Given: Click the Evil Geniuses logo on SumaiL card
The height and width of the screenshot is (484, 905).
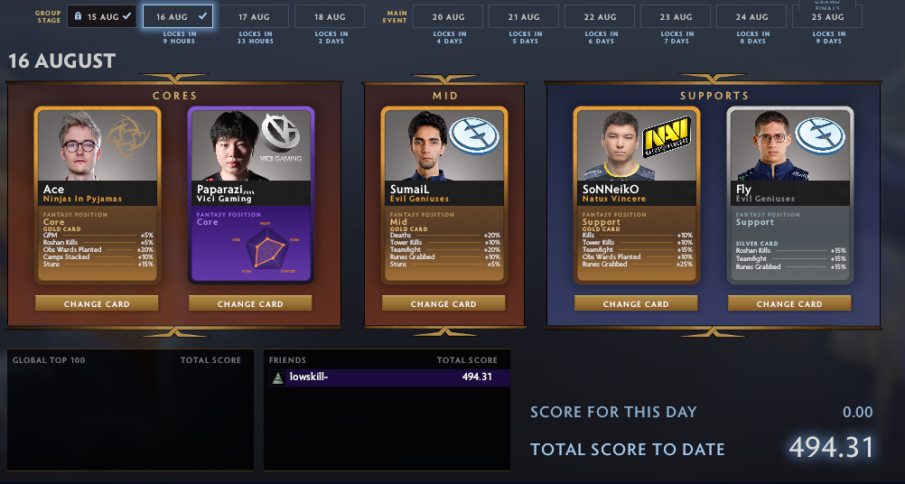Looking at the screenshot, I should click(474, 136).
